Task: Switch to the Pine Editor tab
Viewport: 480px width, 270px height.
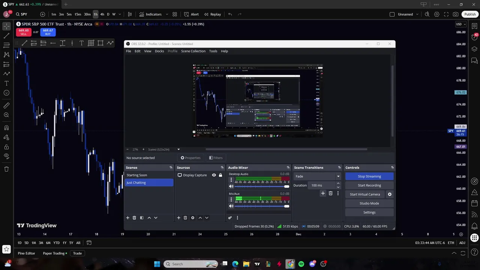Action: [x=26, y=253]
